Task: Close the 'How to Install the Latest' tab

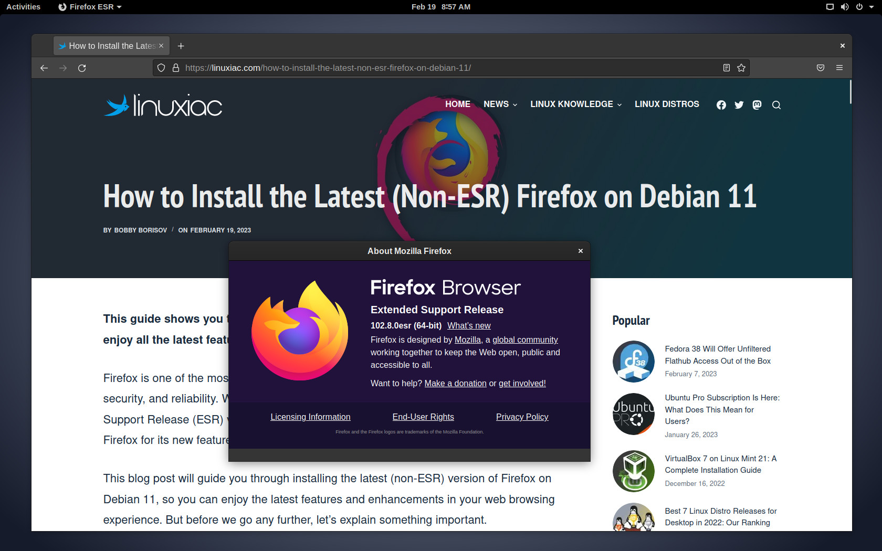Action: (161, 46)
